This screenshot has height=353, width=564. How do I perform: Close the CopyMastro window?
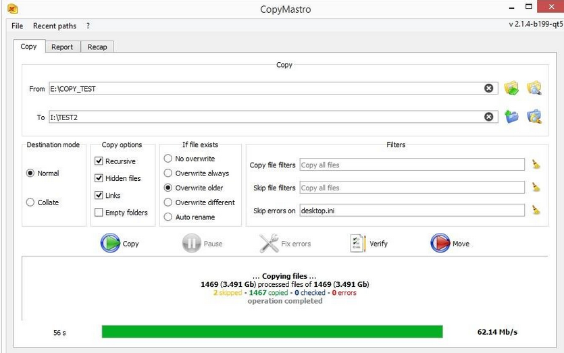pos(551,7)
